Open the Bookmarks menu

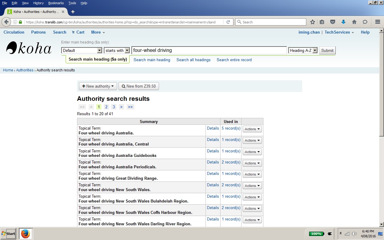(56, 3)
